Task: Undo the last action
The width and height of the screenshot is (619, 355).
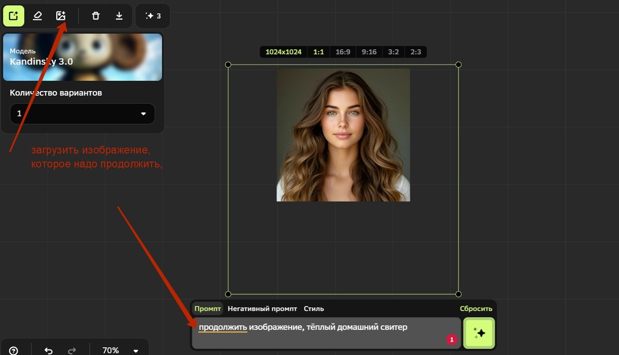Action: click(48, 350)
